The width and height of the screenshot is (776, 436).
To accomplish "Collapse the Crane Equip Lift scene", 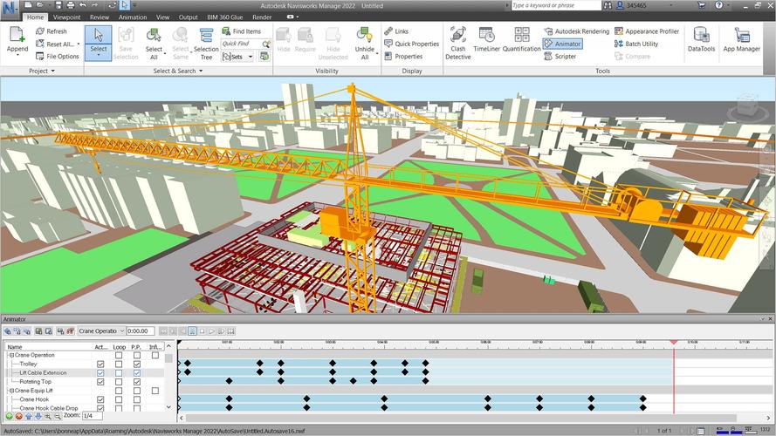I will point(11,391).
